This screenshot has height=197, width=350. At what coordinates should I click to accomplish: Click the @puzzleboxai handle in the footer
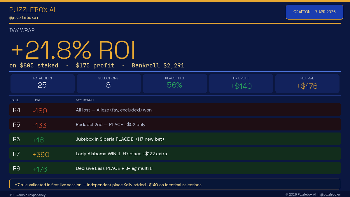pos(330,194)
